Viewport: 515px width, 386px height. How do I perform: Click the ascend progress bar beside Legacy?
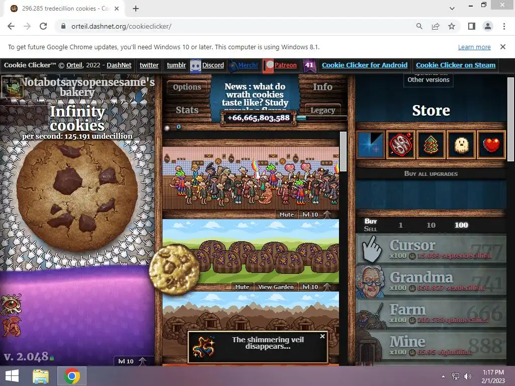tap(322, 118)
